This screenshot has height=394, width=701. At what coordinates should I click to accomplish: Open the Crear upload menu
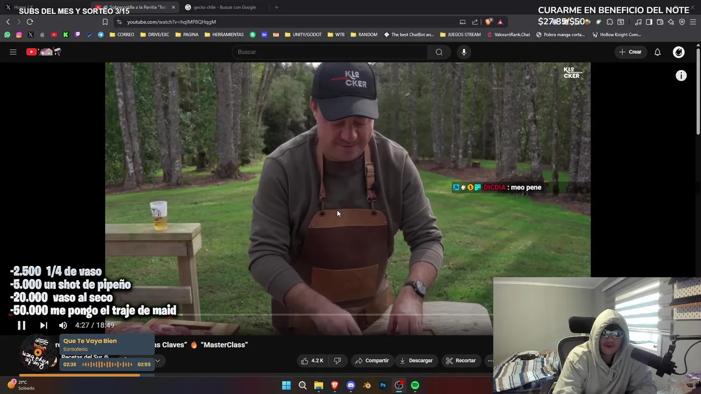click(630, 52)
